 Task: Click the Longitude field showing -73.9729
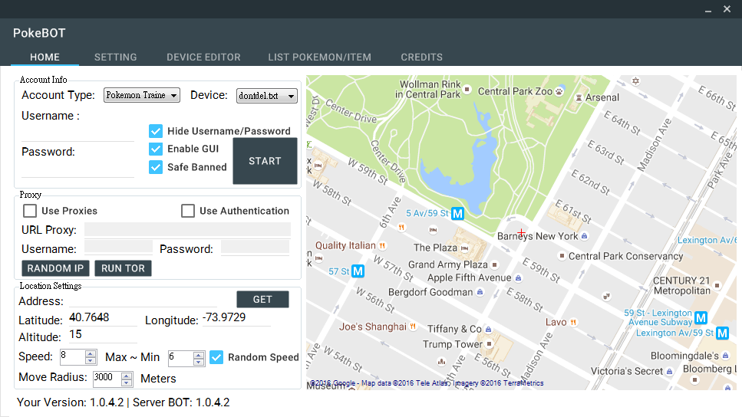click(x=236, y=317)
